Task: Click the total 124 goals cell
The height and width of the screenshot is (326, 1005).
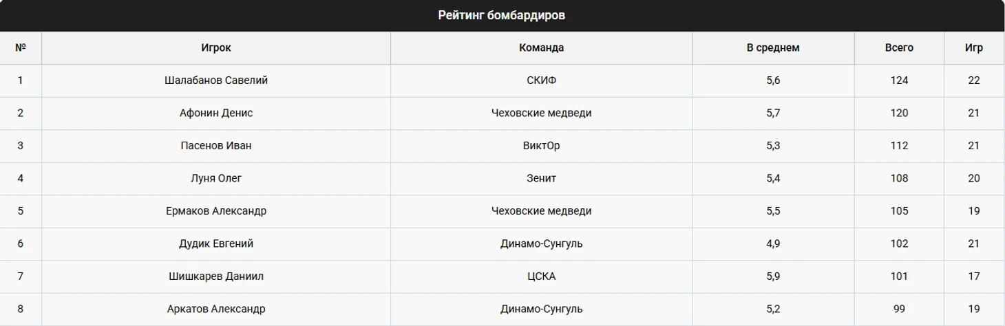Action: point(899,80)
